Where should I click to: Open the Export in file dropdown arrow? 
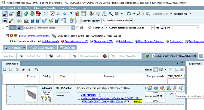190,14
